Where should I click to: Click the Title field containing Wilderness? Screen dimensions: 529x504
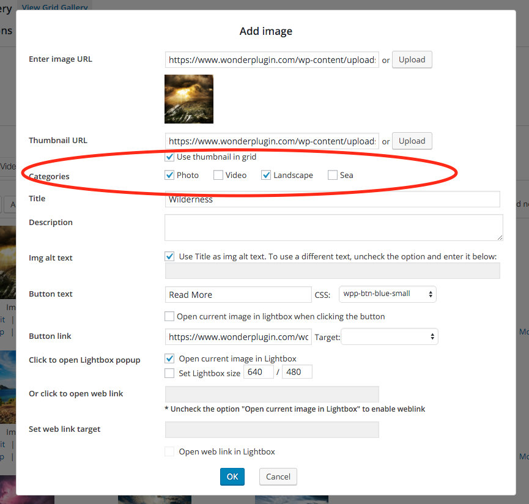pos(332,199)
